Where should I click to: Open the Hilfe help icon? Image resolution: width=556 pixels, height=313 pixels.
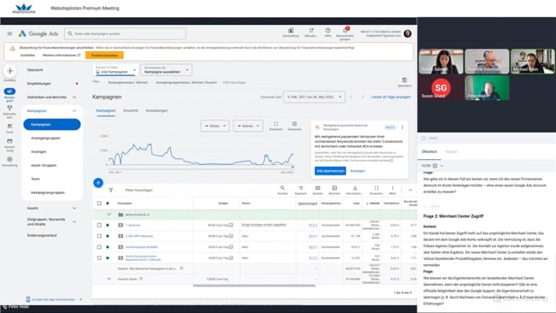pyautogui.click(x=328, y=31)
